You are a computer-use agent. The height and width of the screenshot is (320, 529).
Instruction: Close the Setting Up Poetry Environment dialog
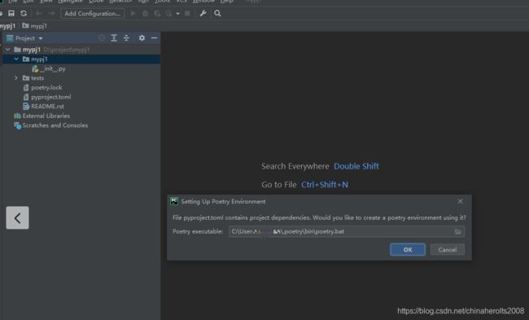(x=460, y=201)
